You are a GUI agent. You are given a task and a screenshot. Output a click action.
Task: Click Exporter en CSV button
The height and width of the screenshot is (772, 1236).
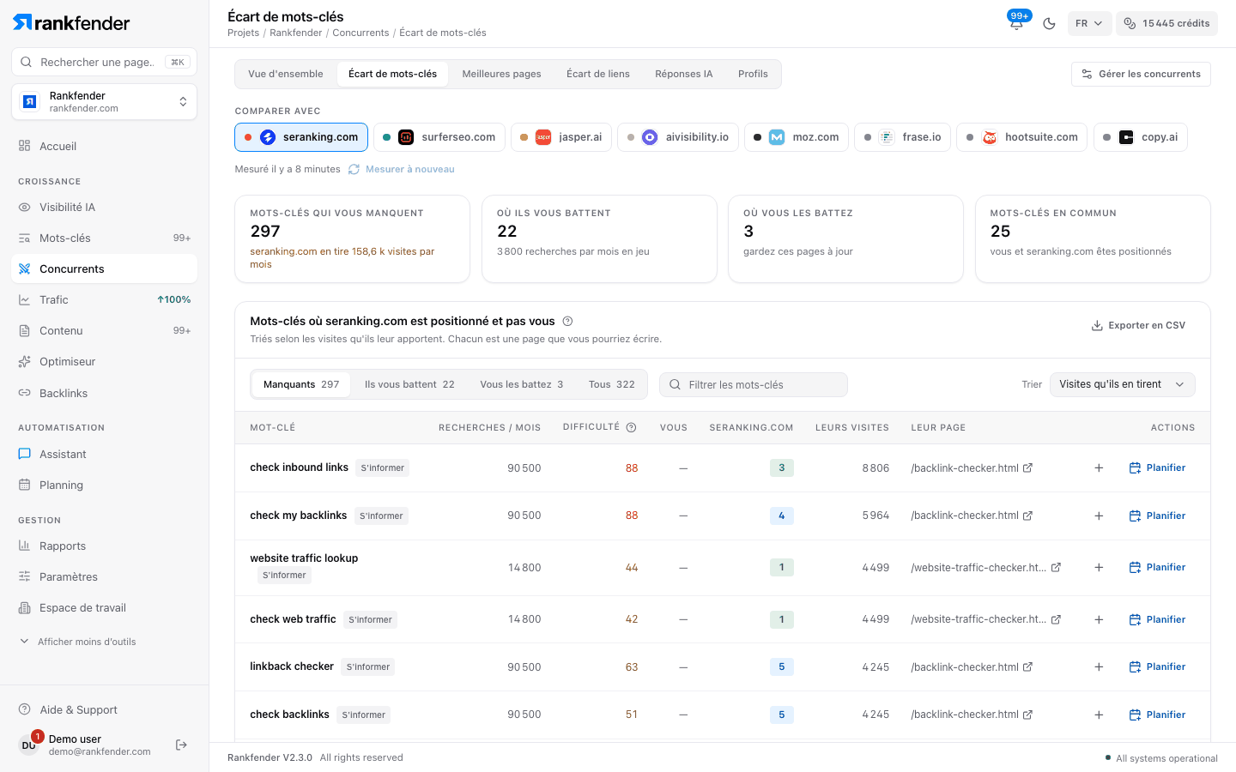tap(1138, 325)
